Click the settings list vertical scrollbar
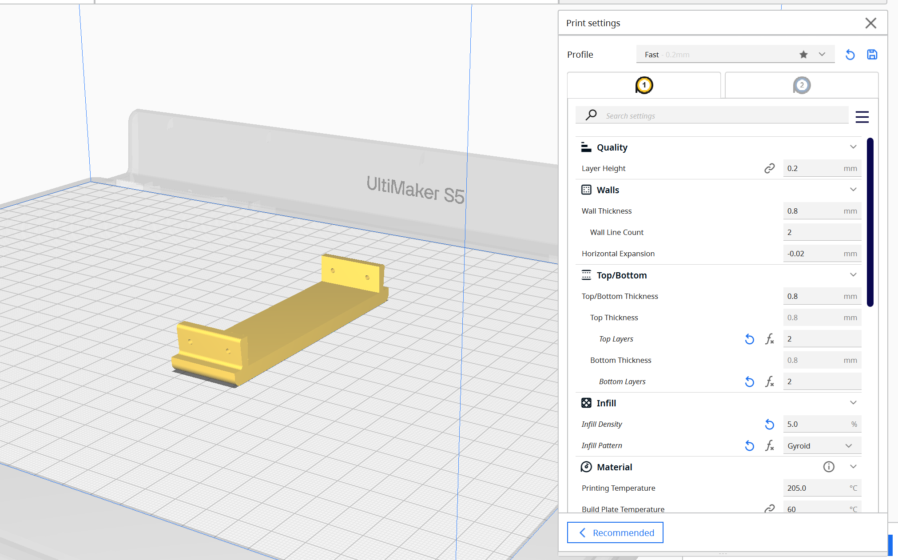 coord(870,222)
